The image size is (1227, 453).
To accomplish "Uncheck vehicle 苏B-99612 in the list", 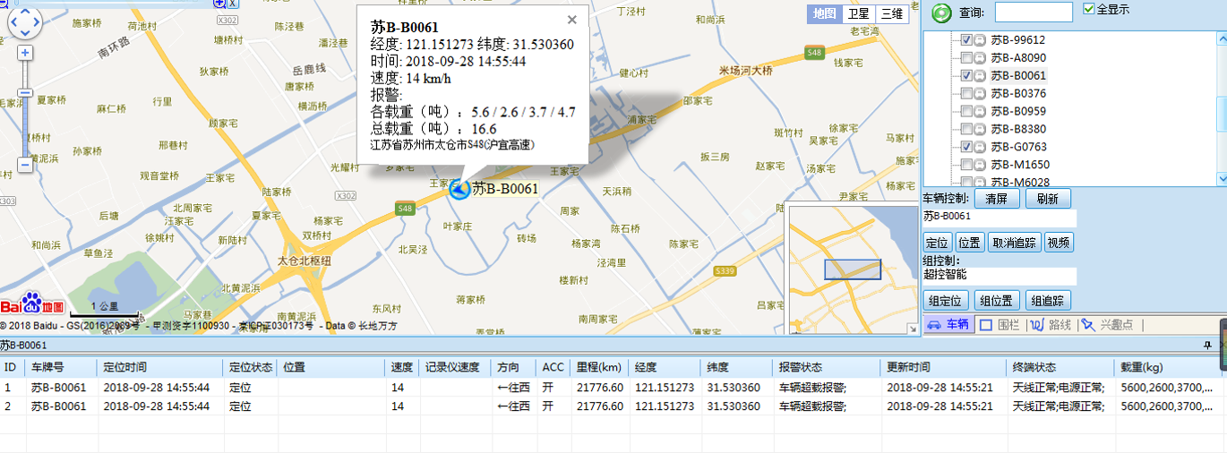I will click(x=966, y=40).
